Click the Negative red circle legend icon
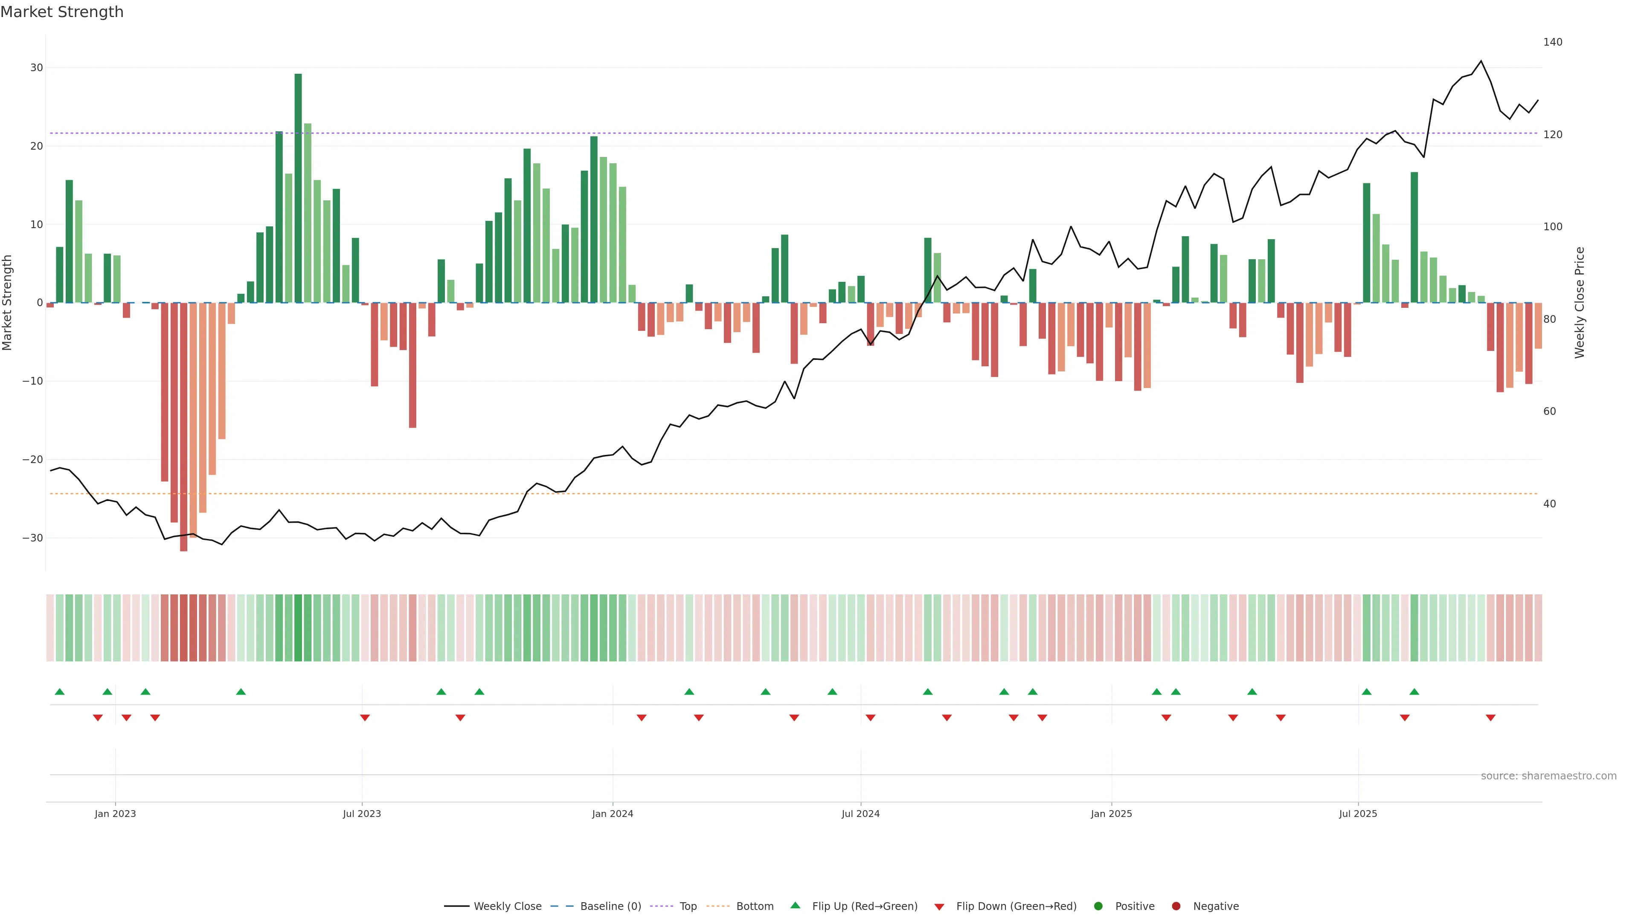This screenshot has height=921, width=1638. tap(1176, 906)
